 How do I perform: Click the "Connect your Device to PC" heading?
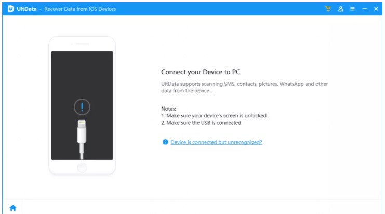[x=201, y=72]
